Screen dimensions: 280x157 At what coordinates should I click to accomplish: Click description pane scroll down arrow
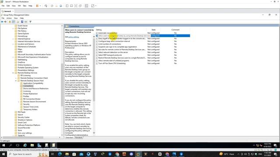pos(94,133)
